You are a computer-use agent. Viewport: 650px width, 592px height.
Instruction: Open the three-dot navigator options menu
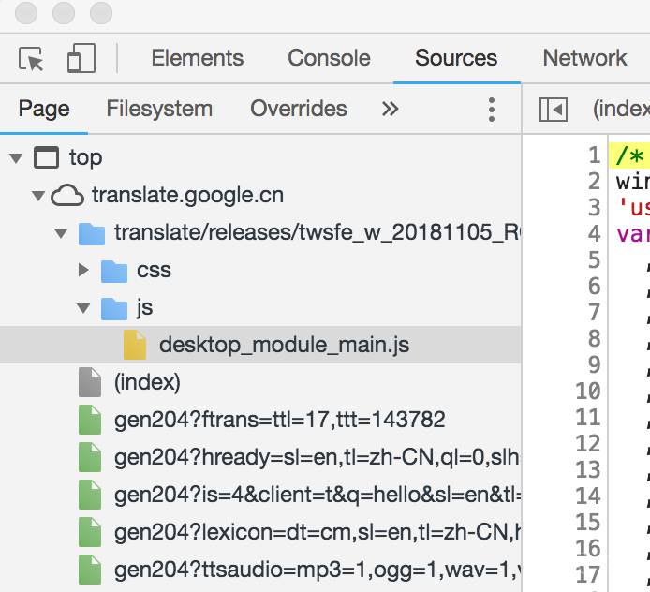(x=491, y=109)
